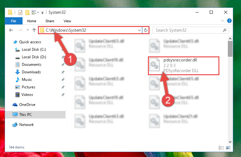
Task: Toggle the pin beside Music
Action: tap(63, 80)
